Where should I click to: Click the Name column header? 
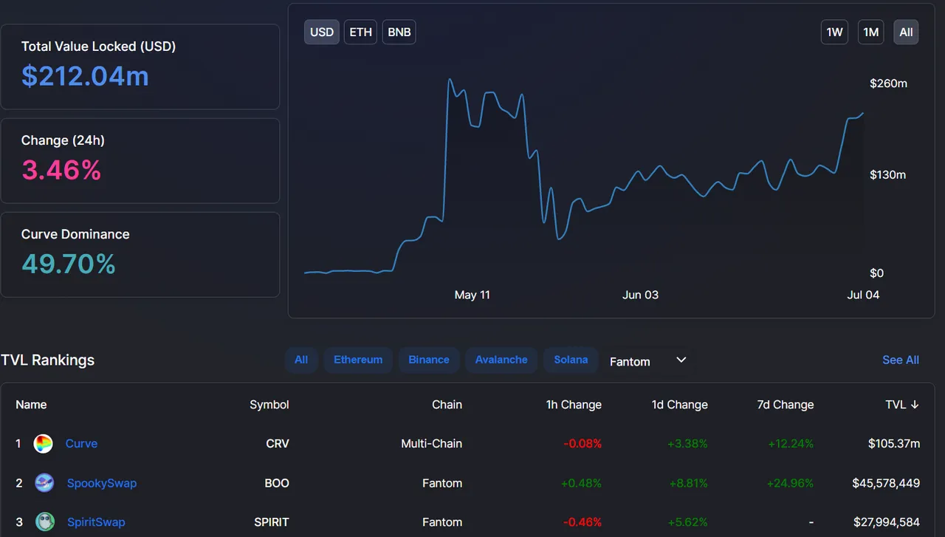click(x=31, y=405)
